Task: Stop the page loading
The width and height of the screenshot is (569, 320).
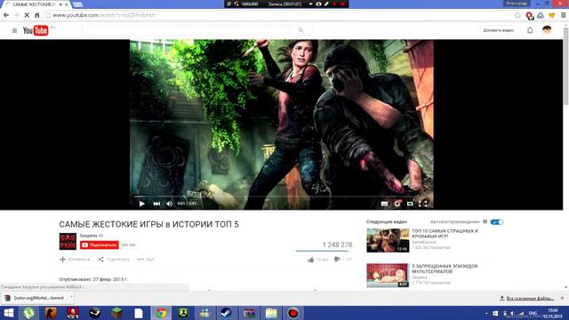Action: tap(27, 15)
